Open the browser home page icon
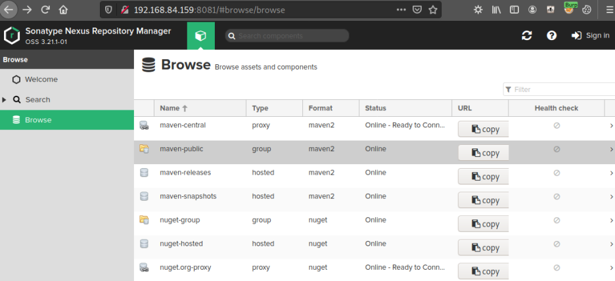This screenshot has height=281, width=615. tap(63, 10)
